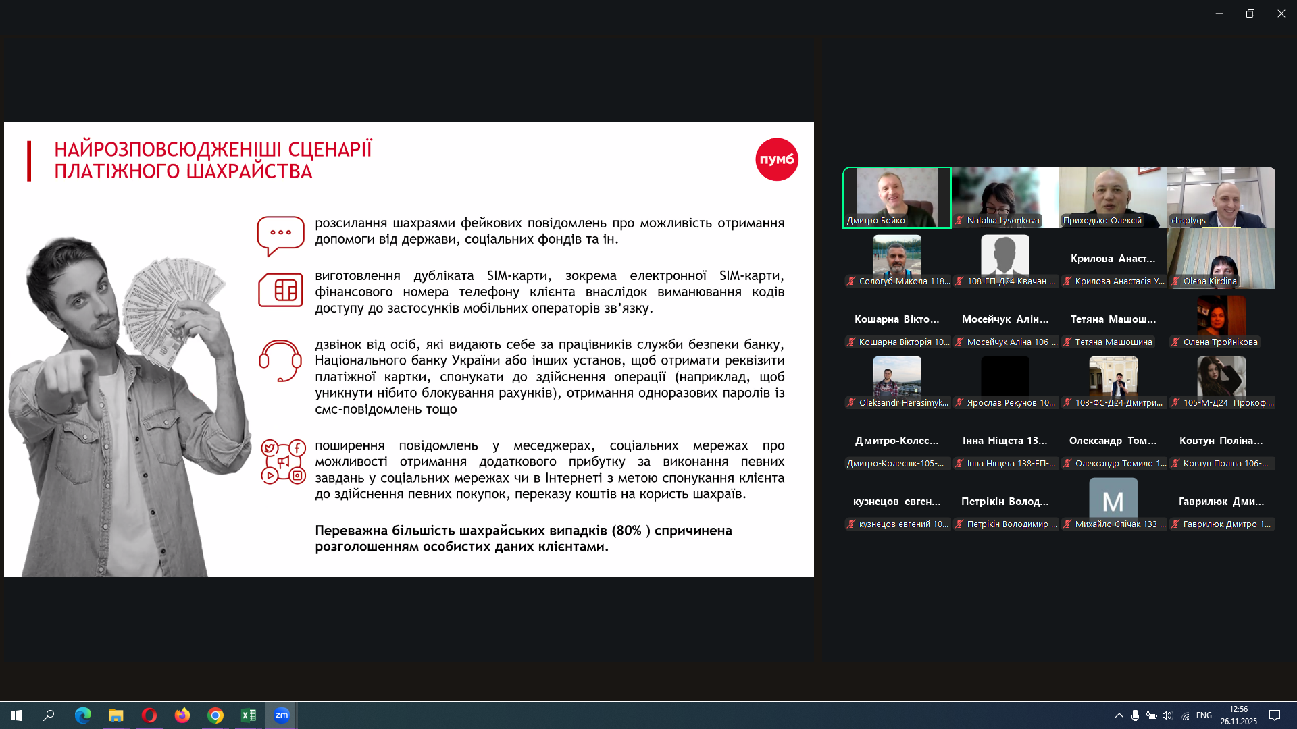Click Михайло Спічак M avatar tile
Viewport: 1297px width, 729px height.
pyautogui.click(x=1113, y=501)
